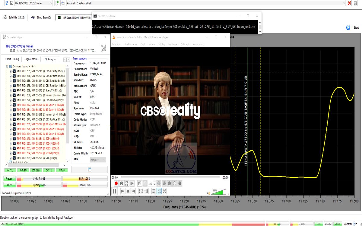Take a snapshot with VLC camera icon
This screenshot has width=362, height=226.
pos(121,183)
